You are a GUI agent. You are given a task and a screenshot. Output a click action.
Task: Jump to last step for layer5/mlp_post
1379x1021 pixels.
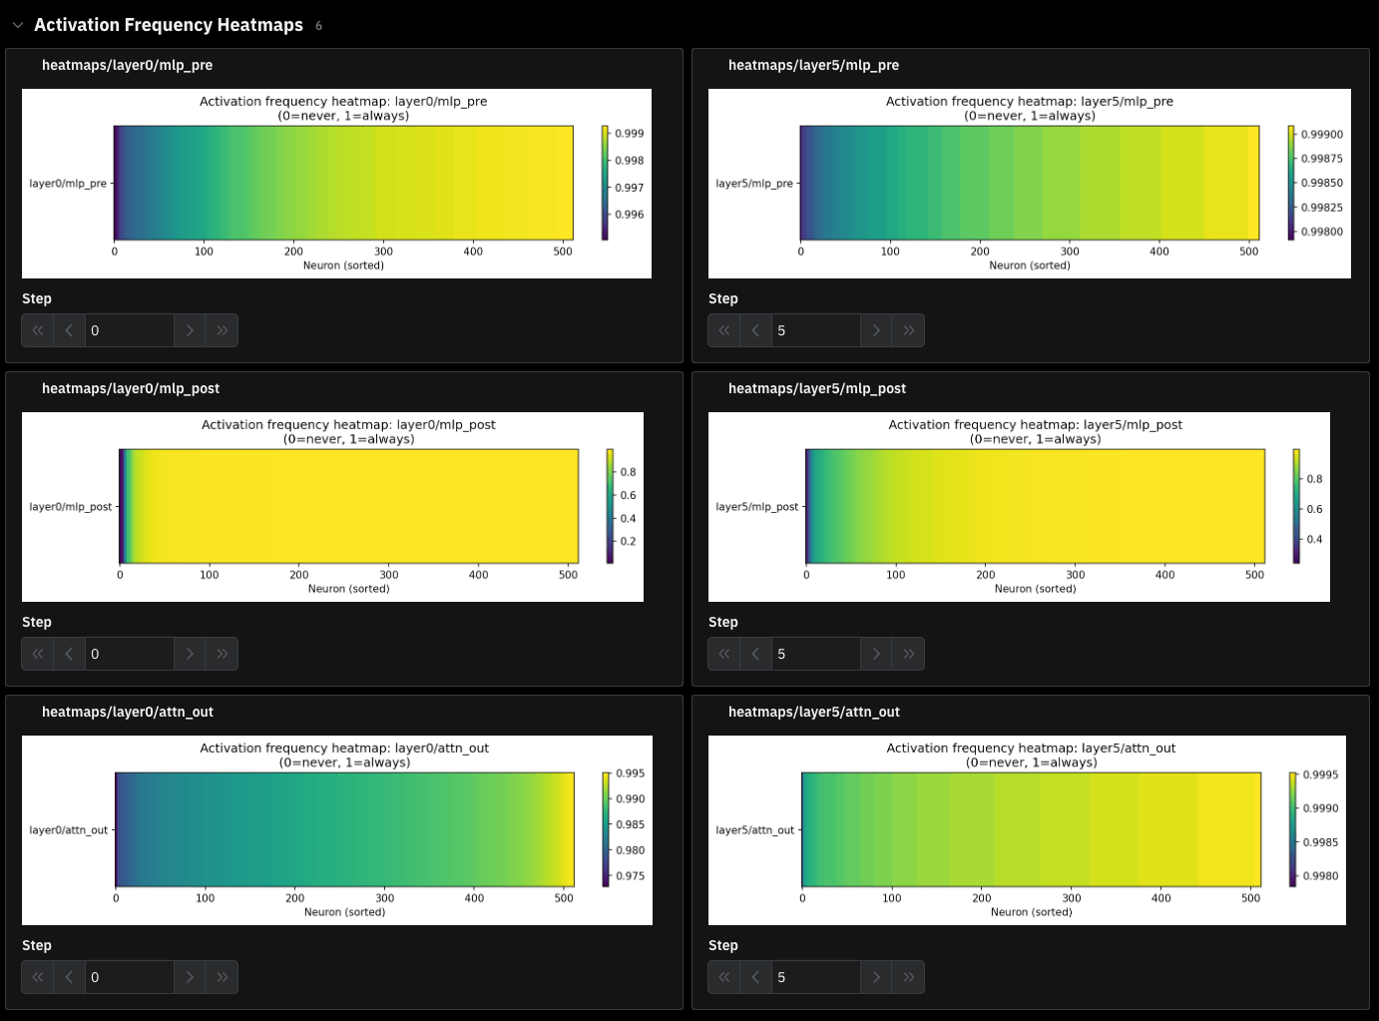pos(908,654)
